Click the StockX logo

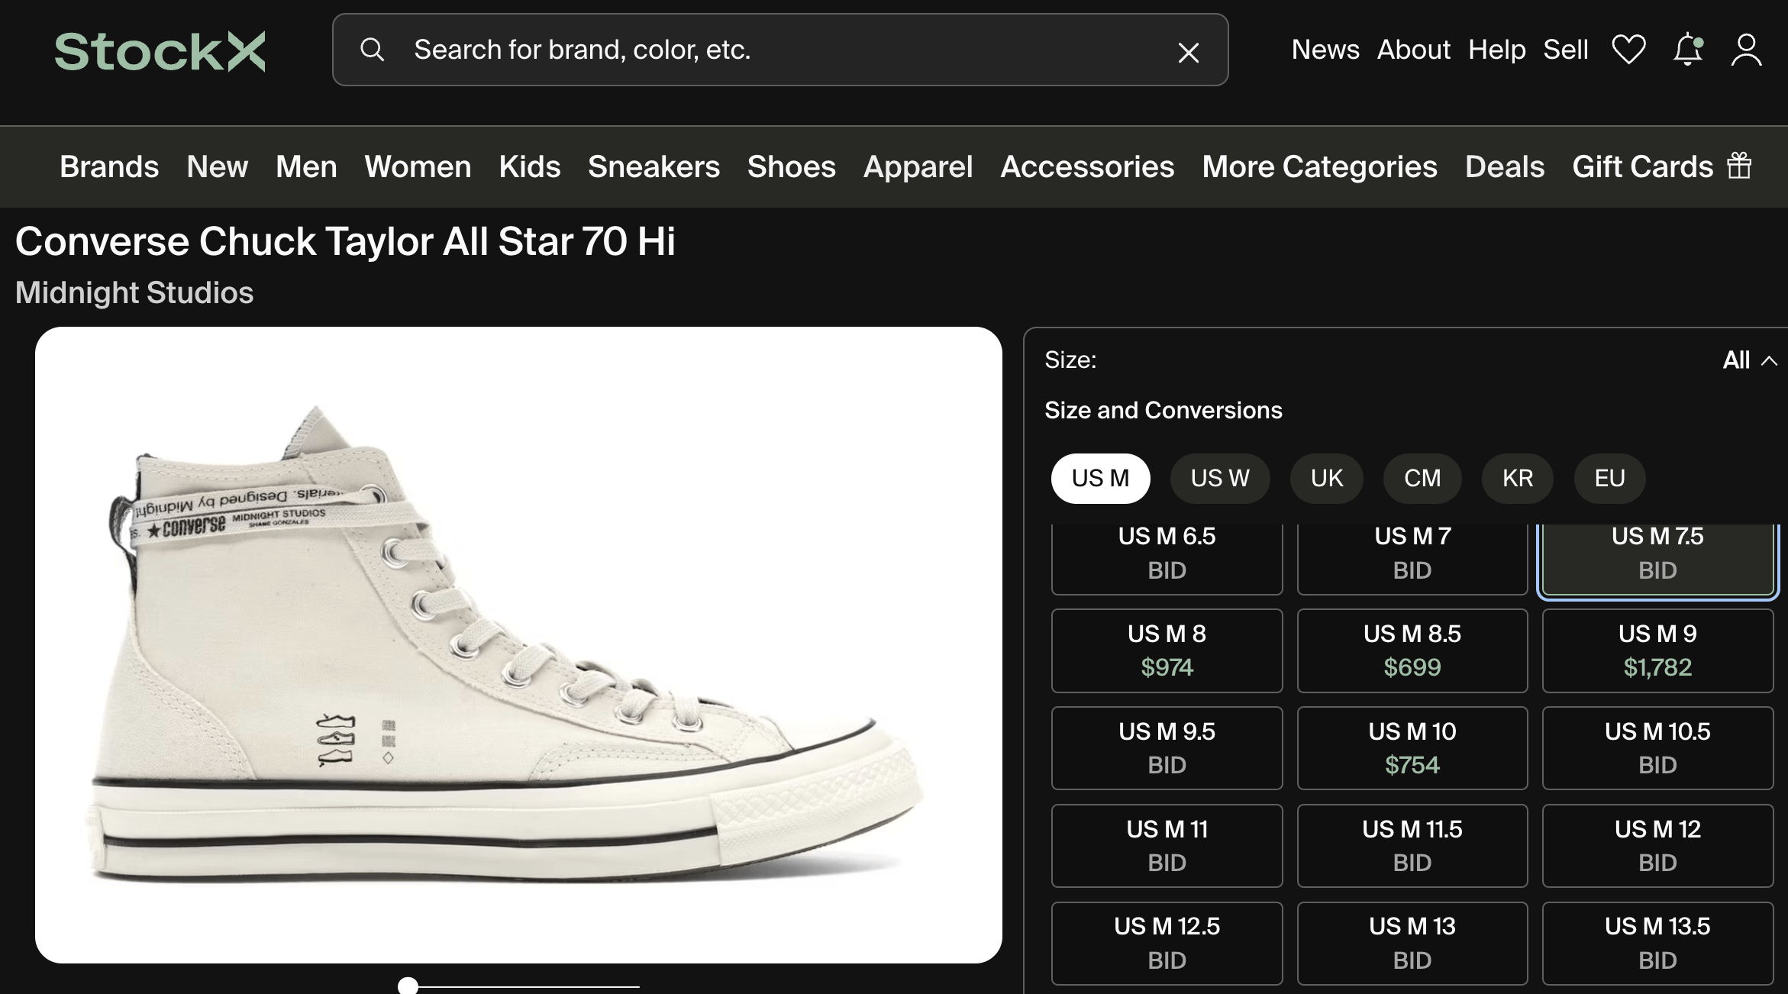160,51
